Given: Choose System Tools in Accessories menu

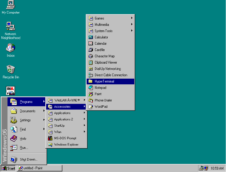Looking at the screenshot, I should (110, 31).
